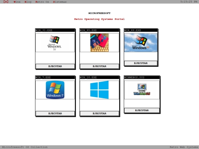Image resolution: width=199 pixels, height=149 pixels.
Task: Run WIN 95.EXE with its EJECUTAR button
Action: tap(99, 66)
